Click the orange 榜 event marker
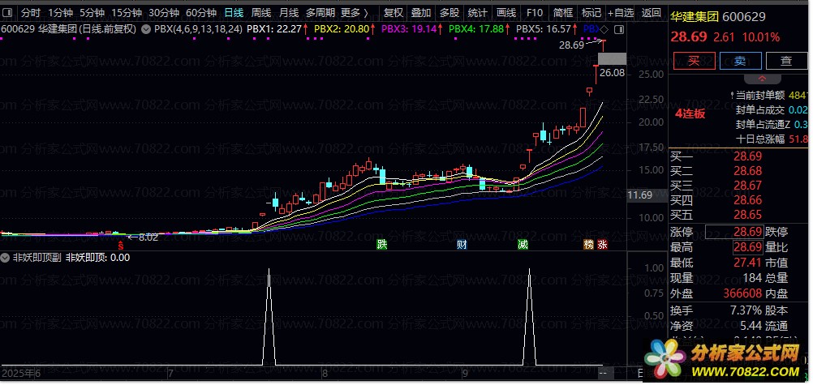This screenshot has width=813, height=385. (589, 245)
